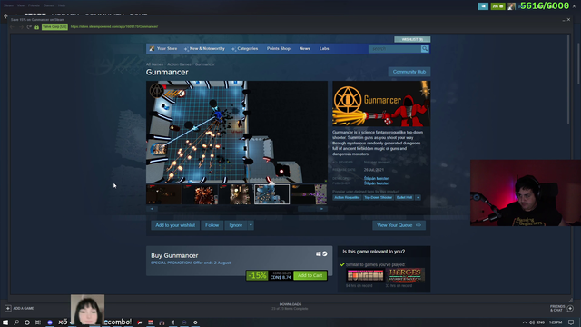Open the Steam menu in the menu bar
This screenshot has width=581, height=327.
[x=8, y=5]
